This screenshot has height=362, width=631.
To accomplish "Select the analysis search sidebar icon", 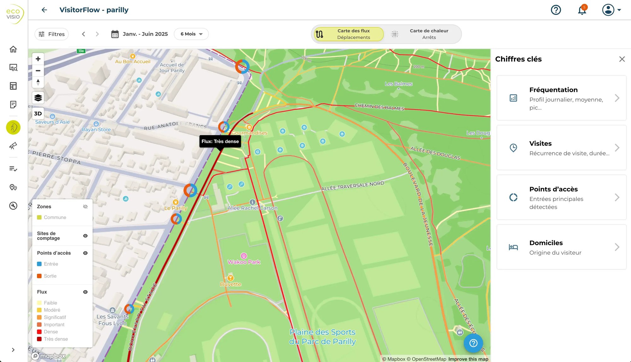I will pos(13,67).
